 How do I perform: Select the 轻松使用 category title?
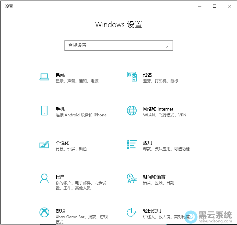(x=152, y=211)
